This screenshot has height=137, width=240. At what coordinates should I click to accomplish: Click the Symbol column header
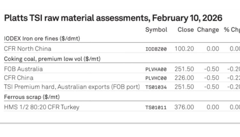[156, 30]
